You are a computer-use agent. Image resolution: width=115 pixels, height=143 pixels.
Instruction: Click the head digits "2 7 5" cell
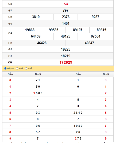point(78,138)
